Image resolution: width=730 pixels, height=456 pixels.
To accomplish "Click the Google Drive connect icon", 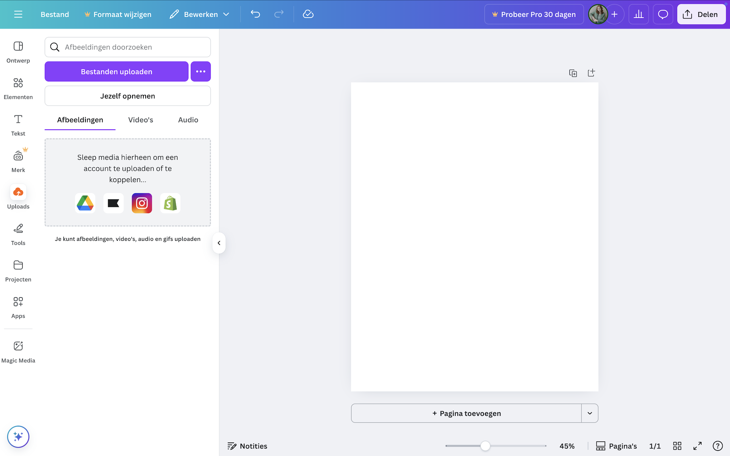I will click(85, 203).
